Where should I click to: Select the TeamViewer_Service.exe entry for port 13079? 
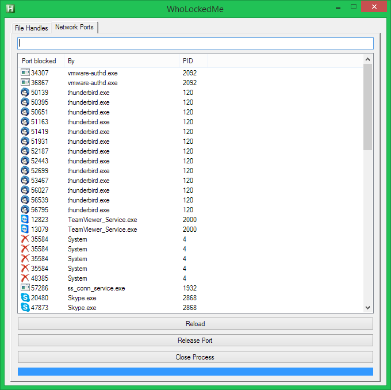tap(102, 230)
